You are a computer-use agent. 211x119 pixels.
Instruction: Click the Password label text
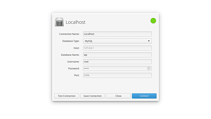tap(74, 69)
